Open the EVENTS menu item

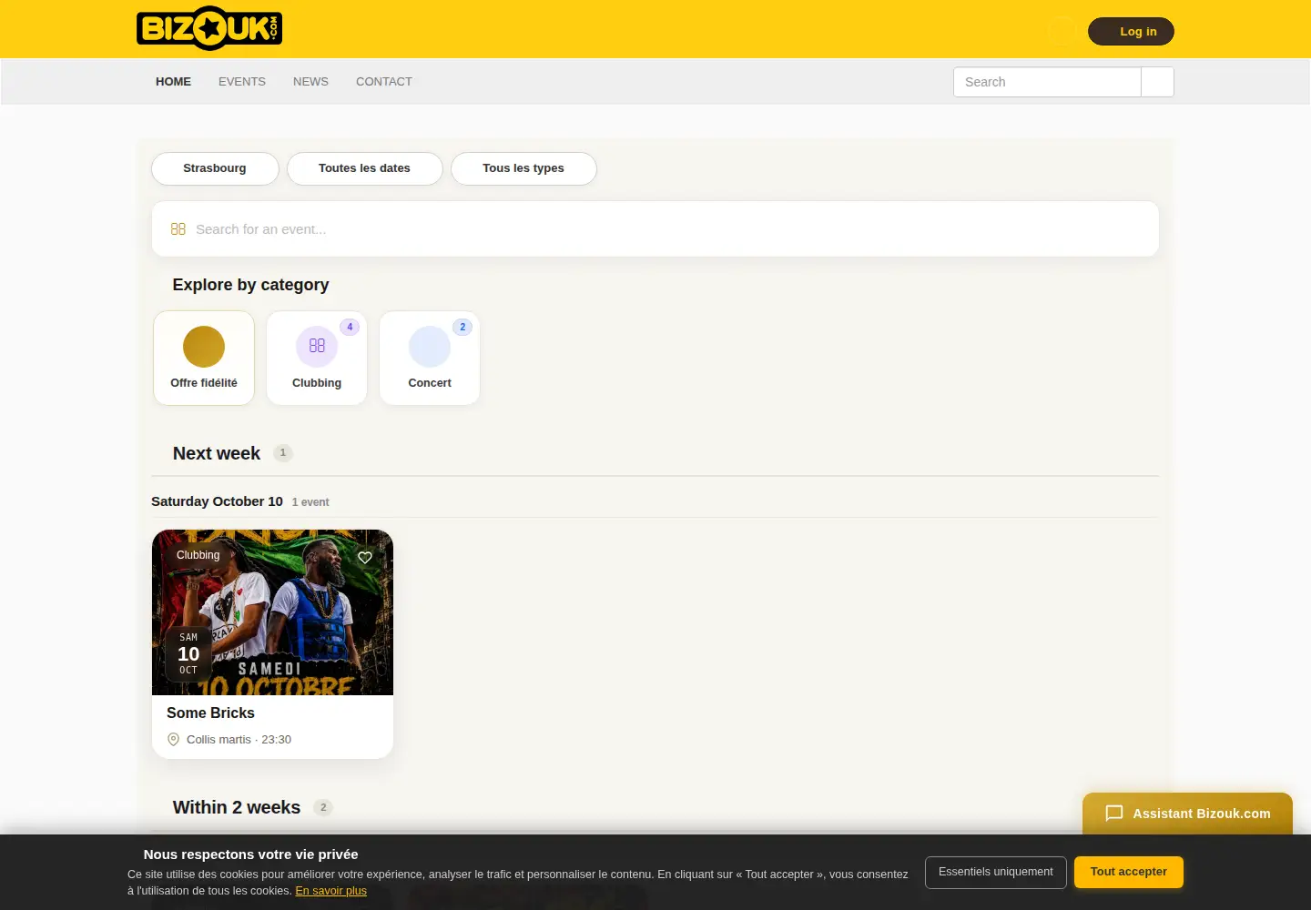pyautogui.click(x=242, y=82)
